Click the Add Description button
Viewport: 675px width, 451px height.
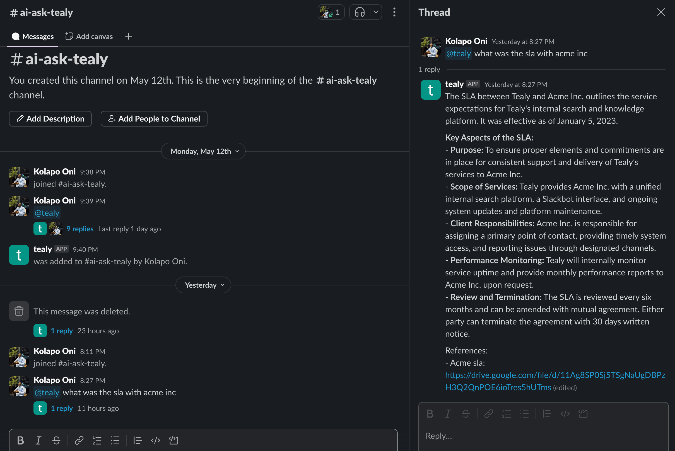click(x=50, y=119)
